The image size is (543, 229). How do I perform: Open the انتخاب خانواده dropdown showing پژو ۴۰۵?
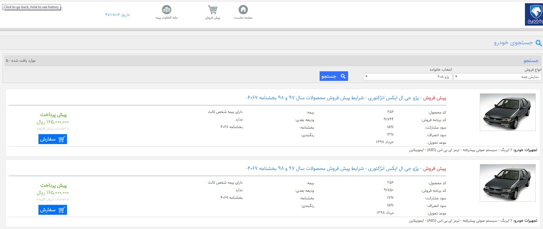tap(408, 77)
